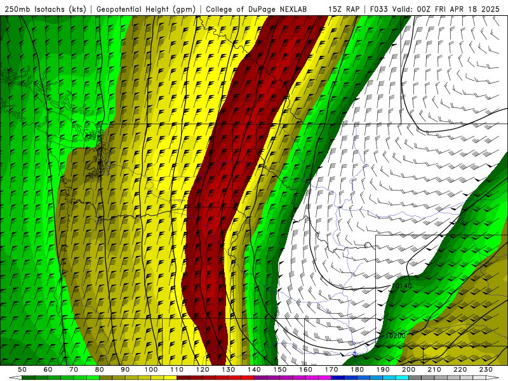508x381 pixels.
Task: Click the 220 label on the color scale
Action: click(460, 370)
